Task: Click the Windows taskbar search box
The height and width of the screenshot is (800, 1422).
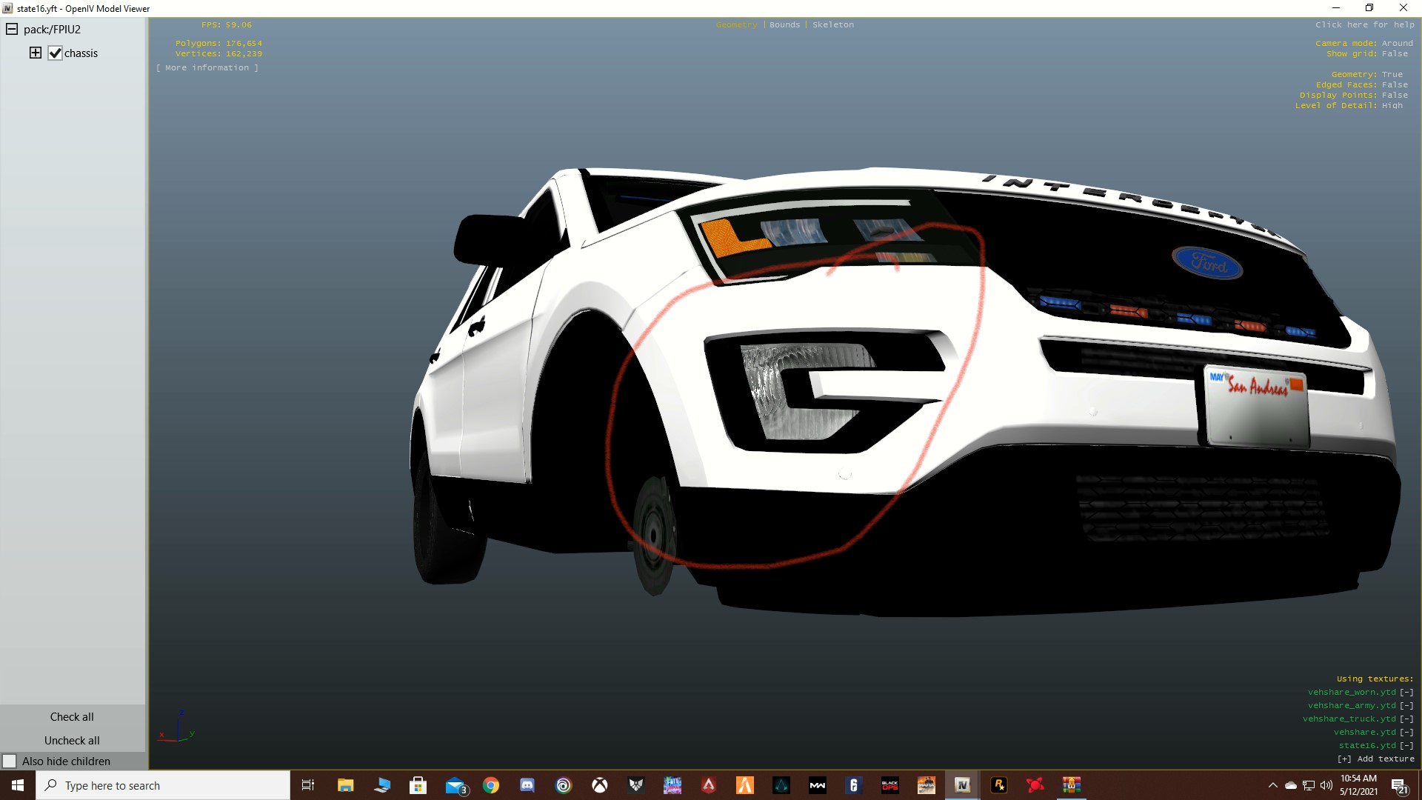Action: (x=163, y=785)
